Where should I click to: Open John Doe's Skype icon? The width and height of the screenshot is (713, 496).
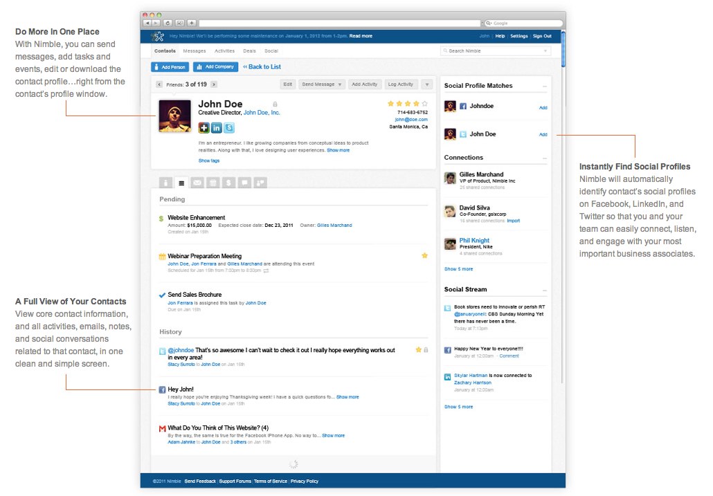[x=229, y=128]
